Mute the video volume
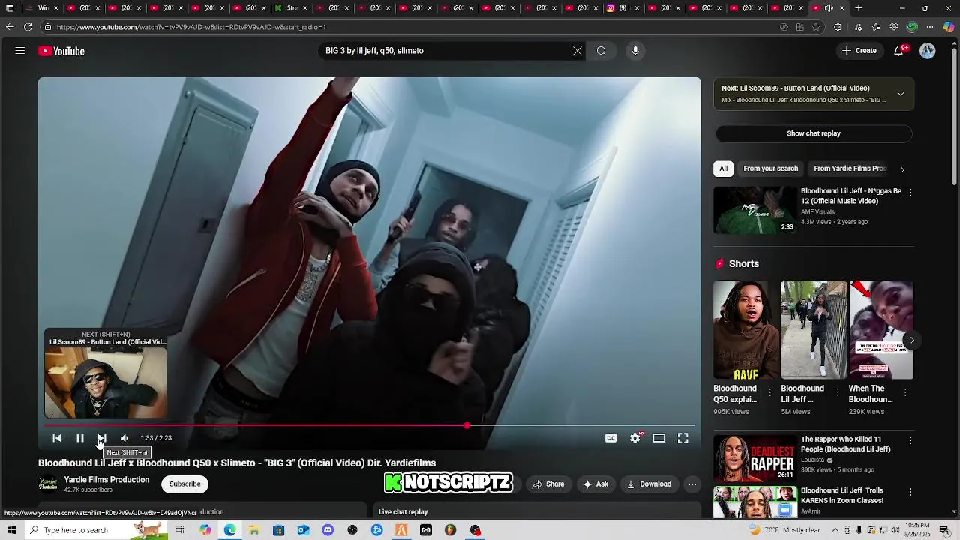 [x=124, y=438]
